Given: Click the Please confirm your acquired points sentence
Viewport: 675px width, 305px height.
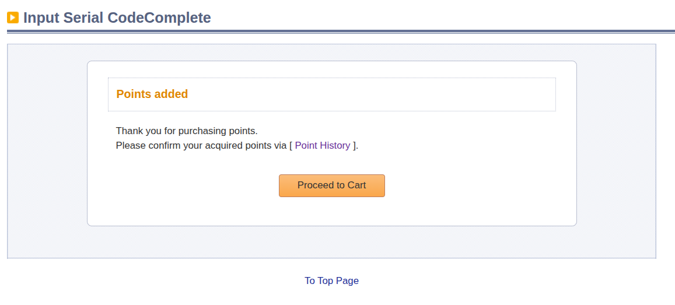Looking at the screenshot, I should click(237, 145).
